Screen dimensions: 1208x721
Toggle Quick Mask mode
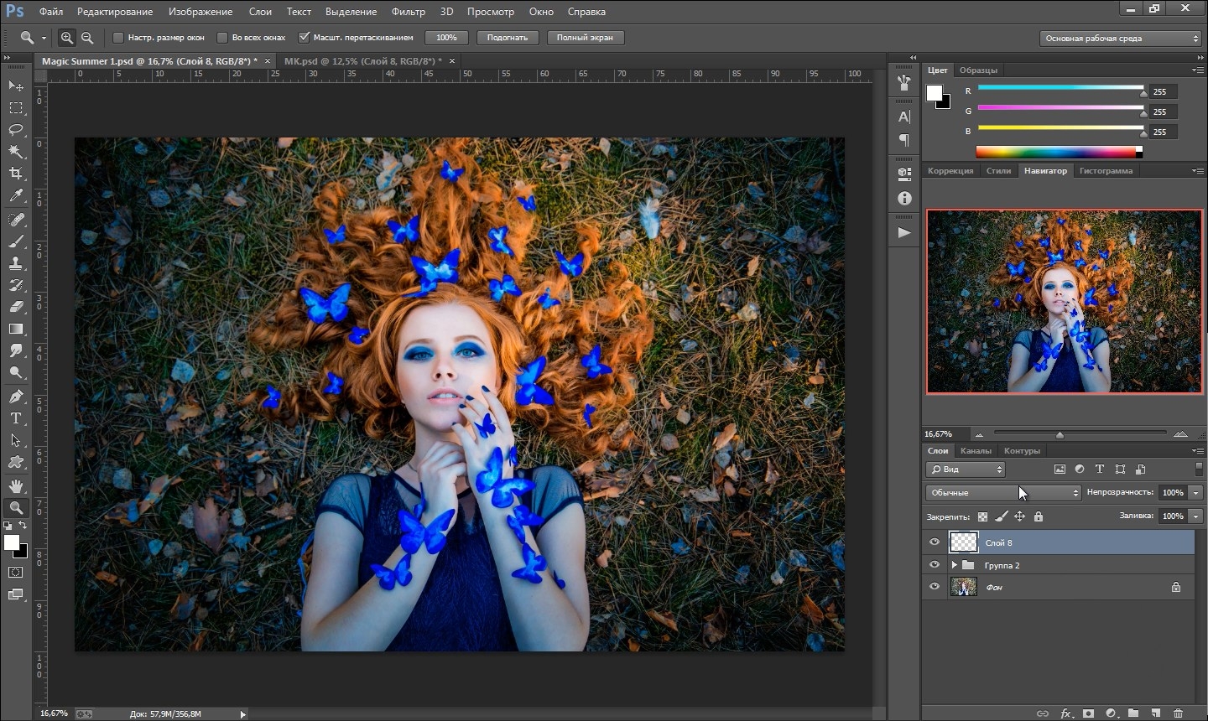point(16,573)
